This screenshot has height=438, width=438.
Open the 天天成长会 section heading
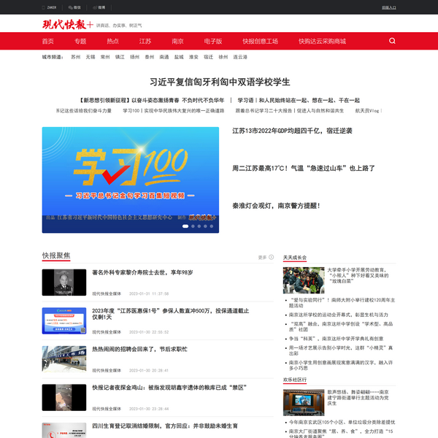pos(295,258)
